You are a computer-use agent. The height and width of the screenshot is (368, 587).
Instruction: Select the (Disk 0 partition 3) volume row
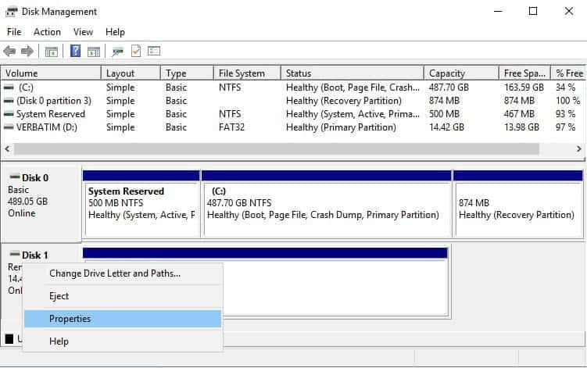coord(293,101)
